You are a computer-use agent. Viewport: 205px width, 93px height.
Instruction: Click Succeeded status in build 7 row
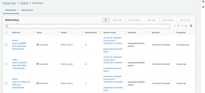(x=42, y=83)
